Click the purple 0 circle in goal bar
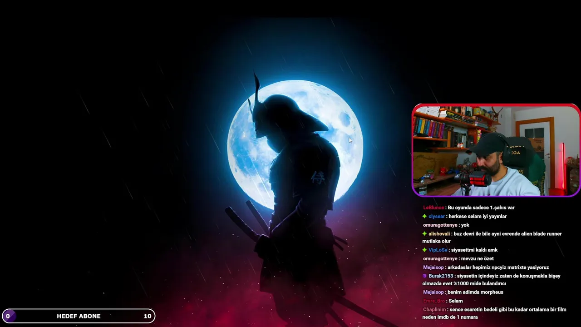 pyautogui.click(x=8, y=316)
